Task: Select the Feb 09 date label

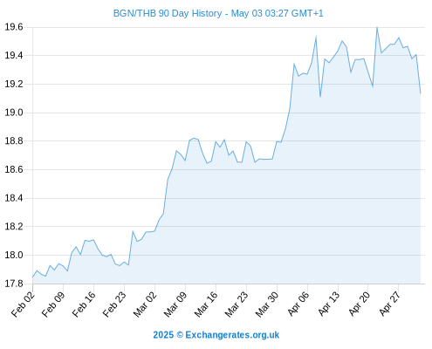Action: 53,304
